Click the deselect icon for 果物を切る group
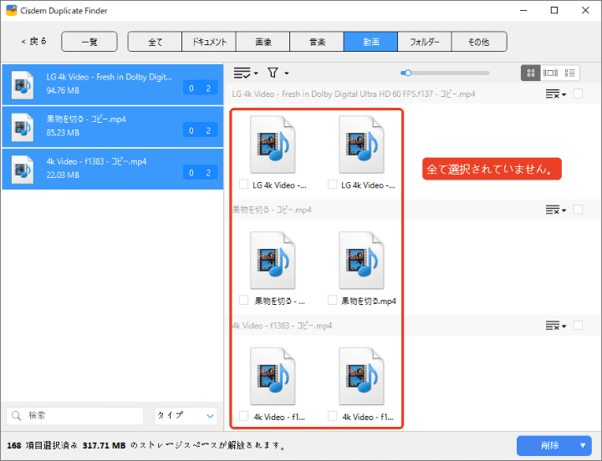 point(554,210)
